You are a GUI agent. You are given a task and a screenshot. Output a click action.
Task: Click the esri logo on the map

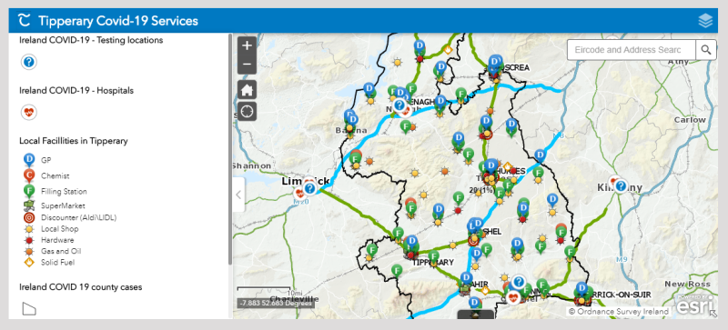tap(694, 305)
